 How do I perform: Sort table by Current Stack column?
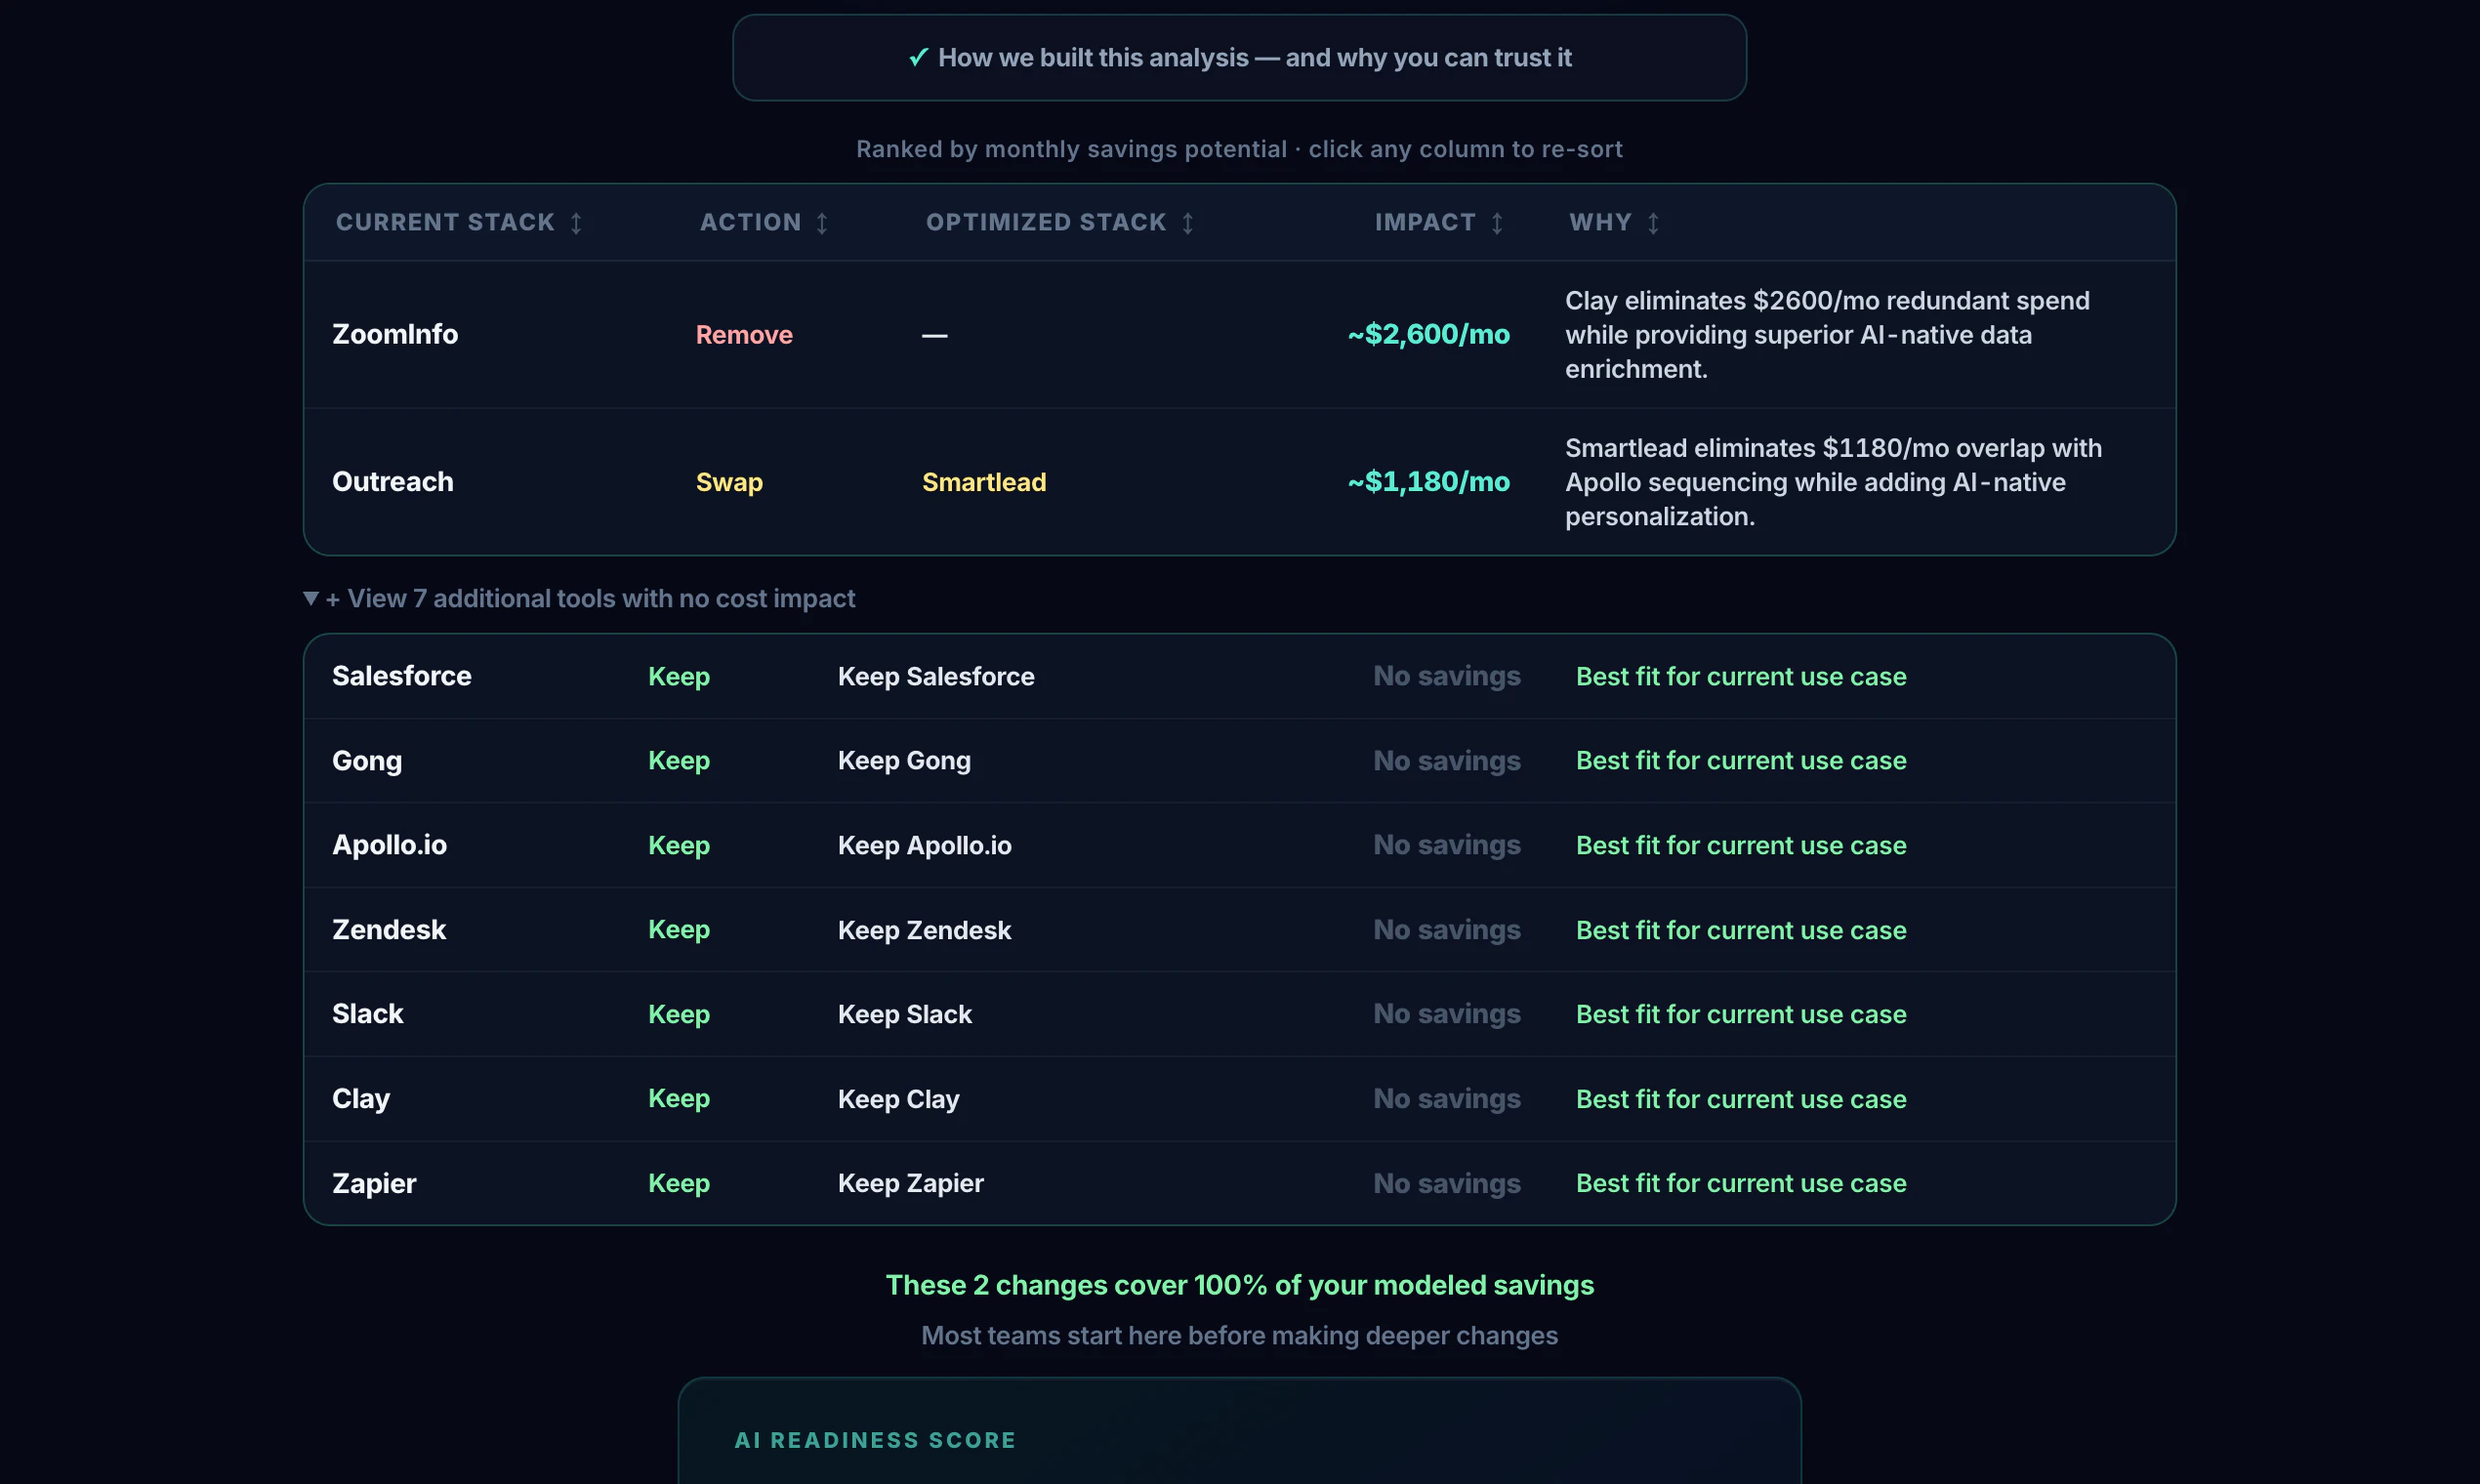[x=445, y=222]
